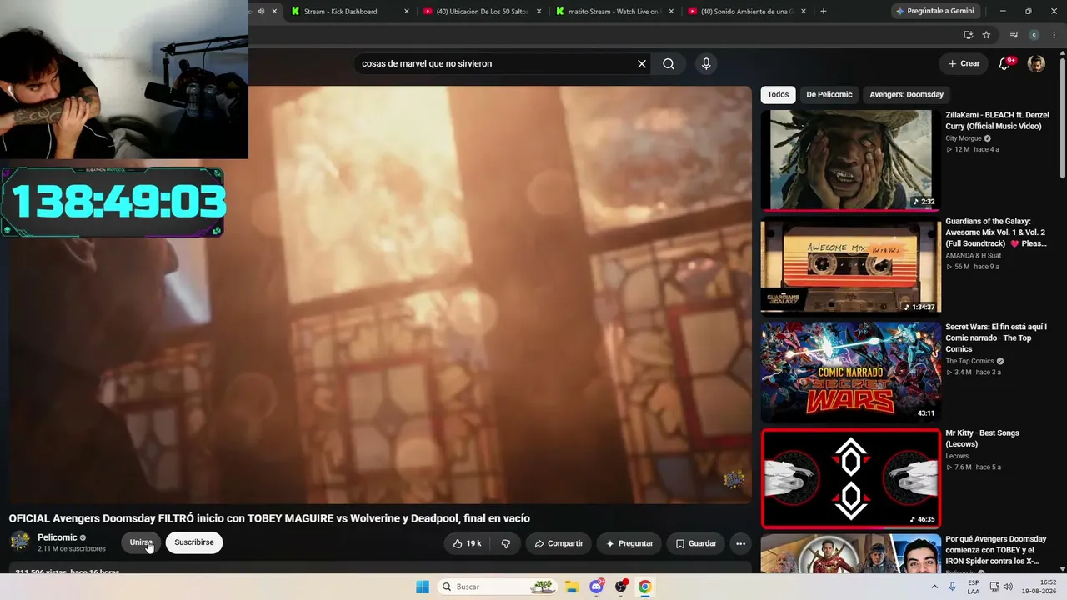The width and height of the screenshot is (1067, 600).
Task: Click the Preguntar button
Action: coord(629,543)
